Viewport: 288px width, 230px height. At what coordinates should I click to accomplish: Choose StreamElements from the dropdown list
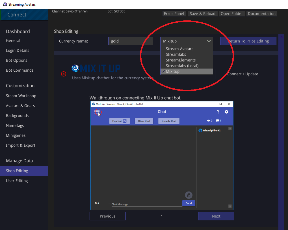[x=181, y=60]
